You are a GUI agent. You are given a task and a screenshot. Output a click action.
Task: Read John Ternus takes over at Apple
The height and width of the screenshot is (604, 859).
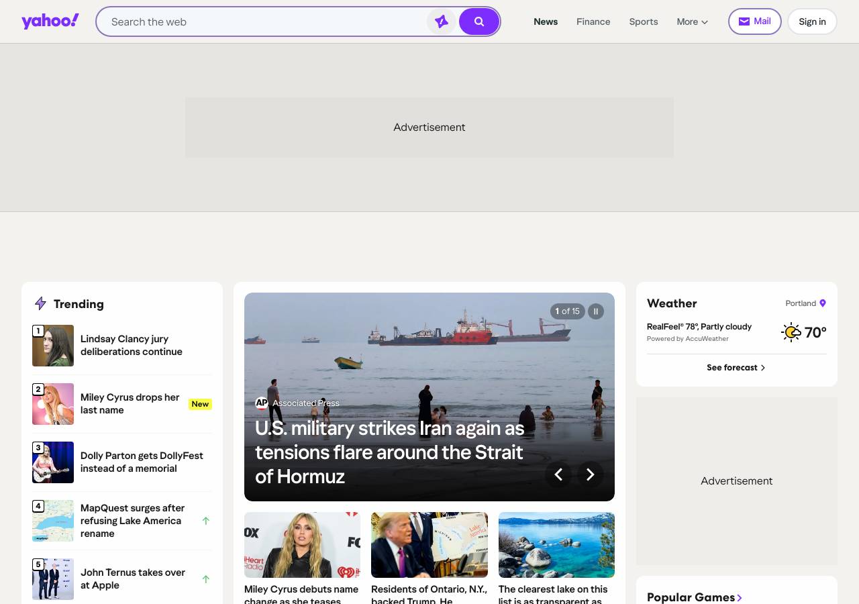tap(133, 579)
